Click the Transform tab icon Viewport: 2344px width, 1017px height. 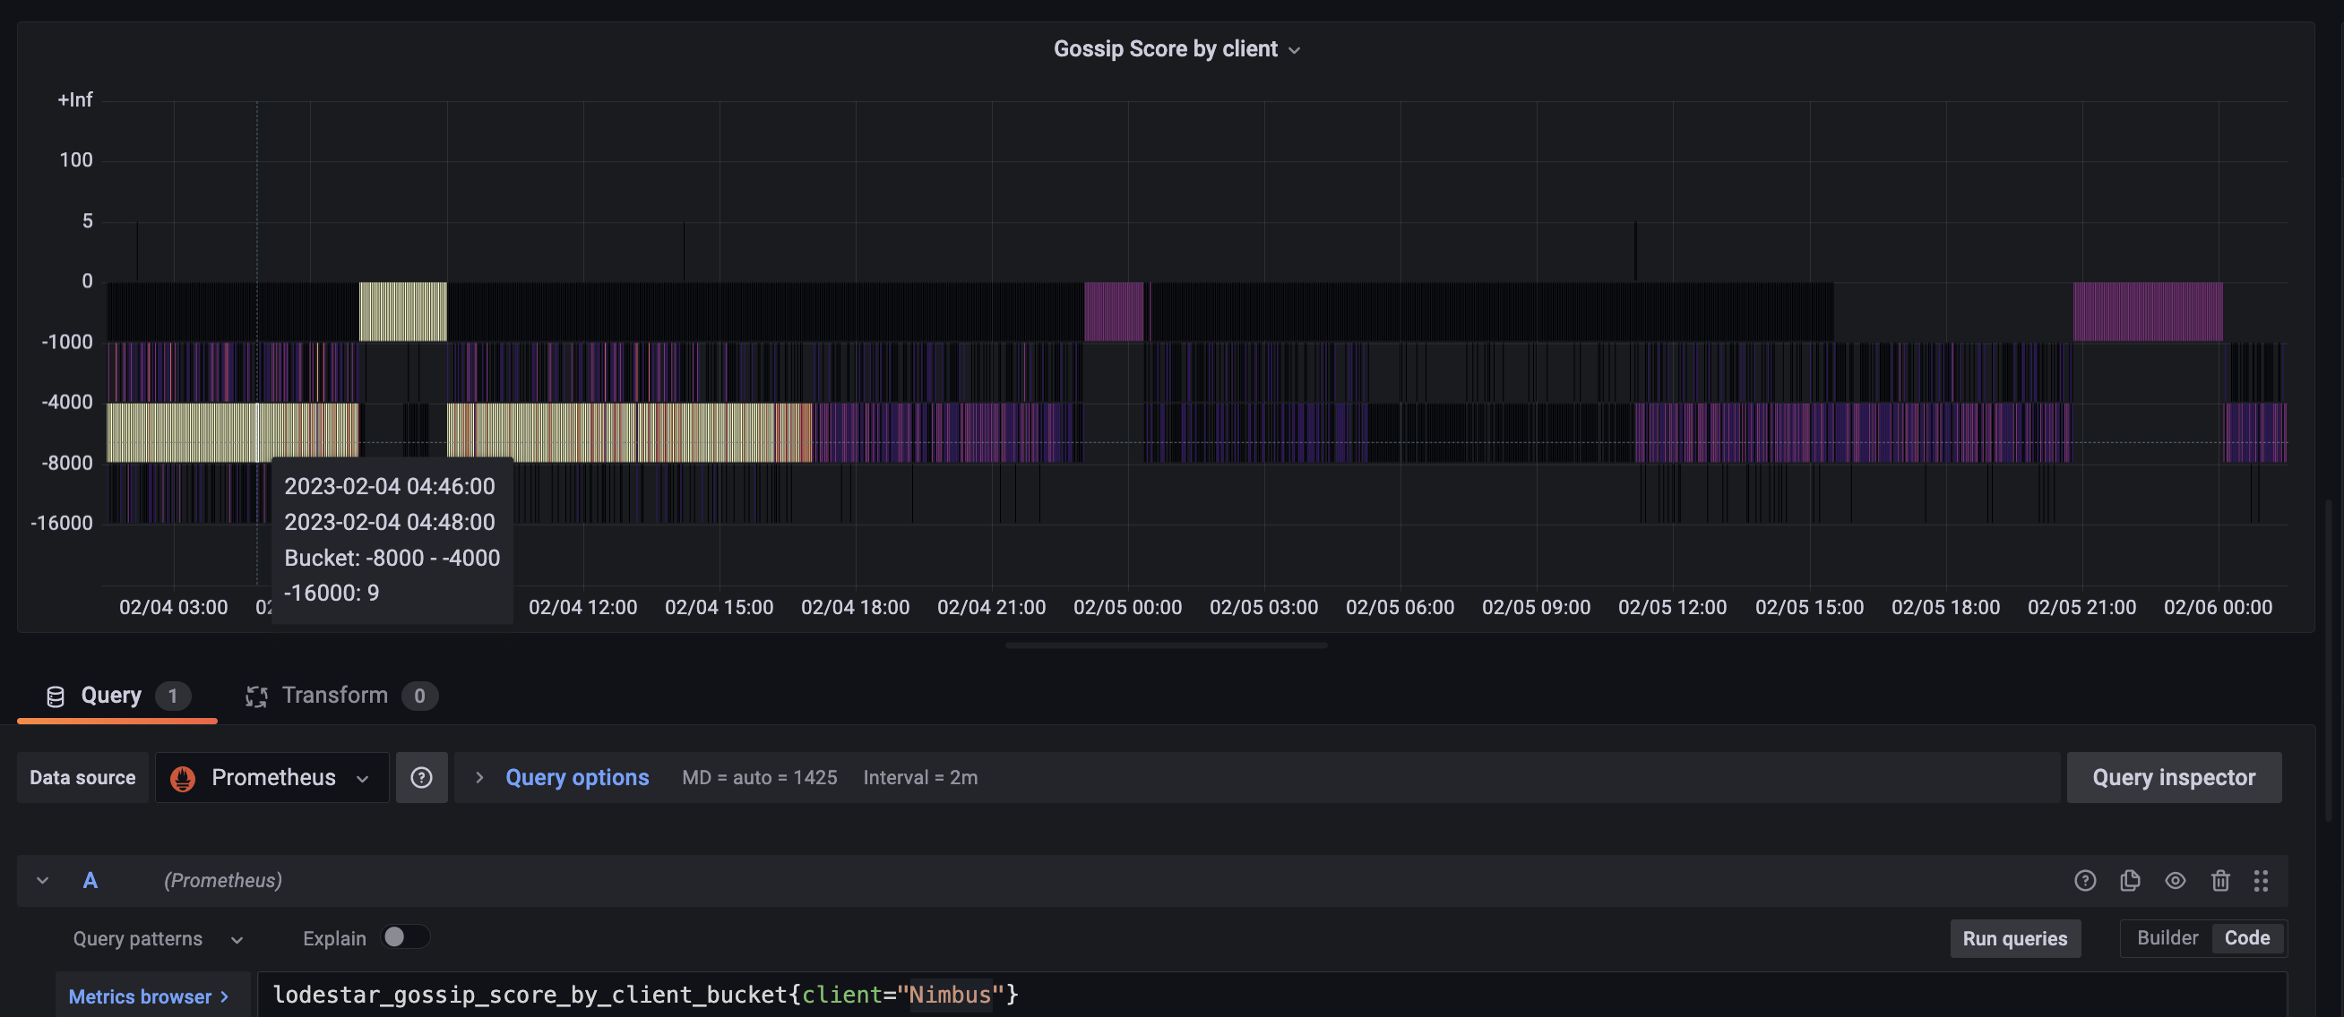click(x=256, y=697)
